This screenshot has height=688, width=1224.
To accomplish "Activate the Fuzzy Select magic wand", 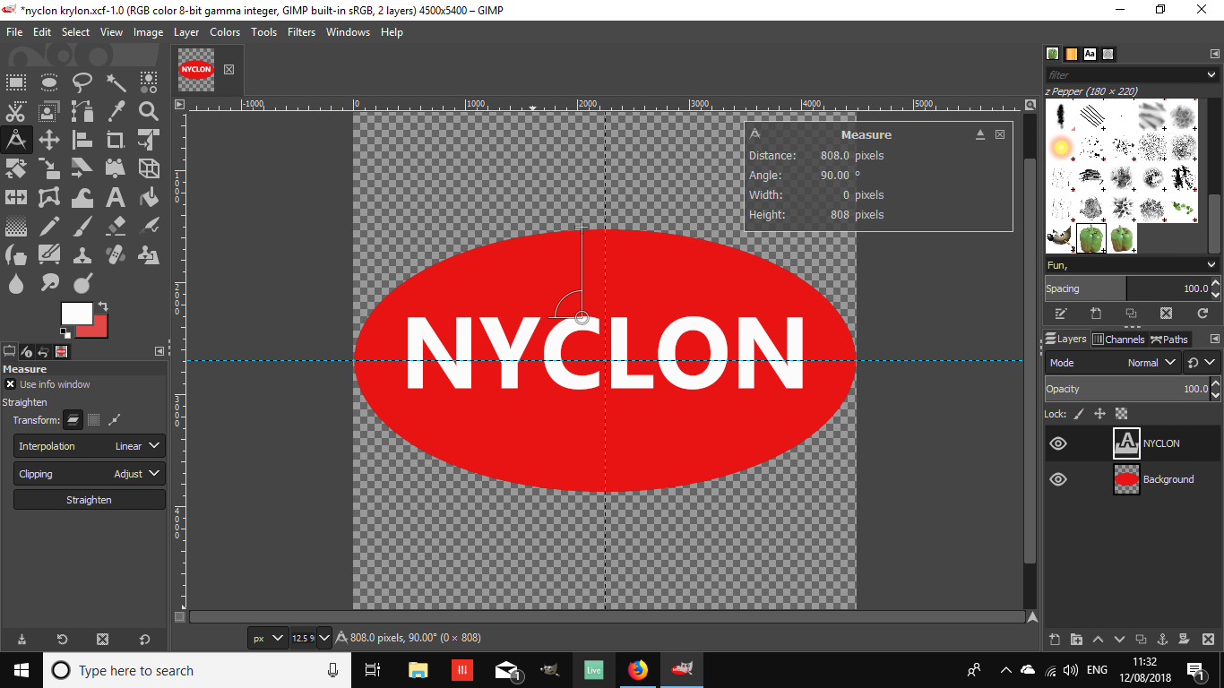I will point(116,83).
